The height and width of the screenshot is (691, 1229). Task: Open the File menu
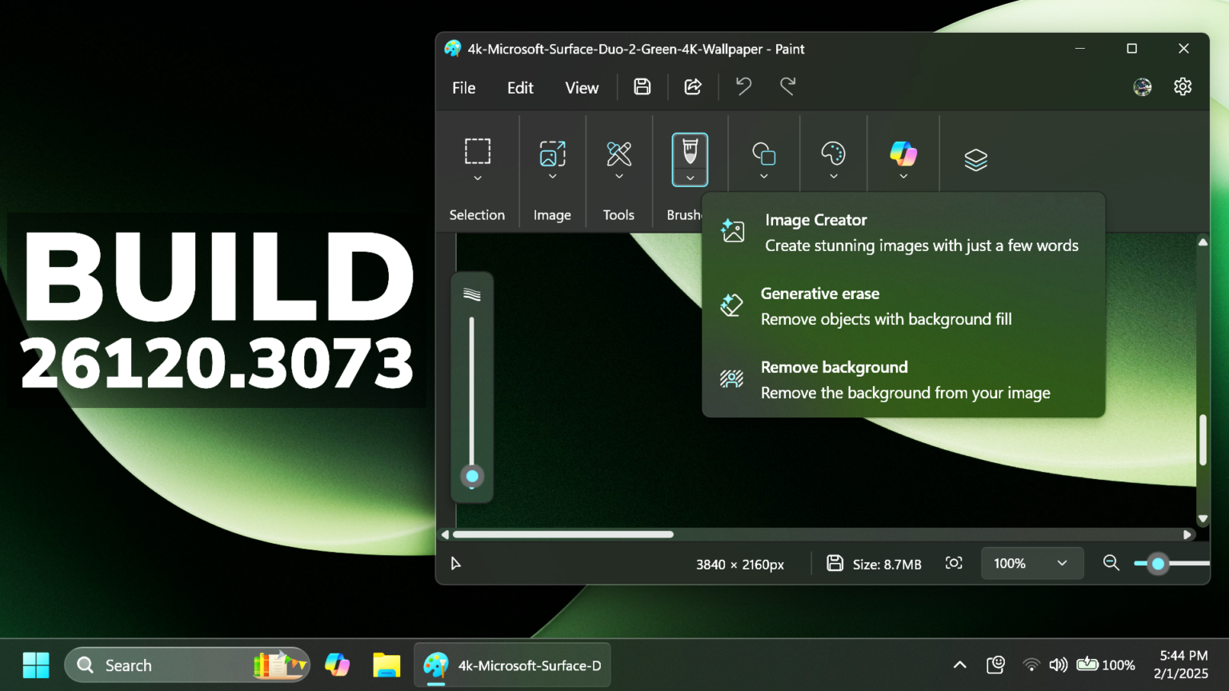coord(463,87)
